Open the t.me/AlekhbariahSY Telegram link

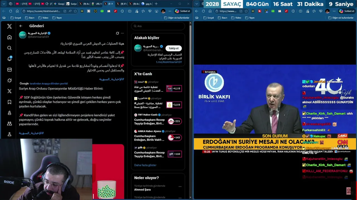click(169, 62)
